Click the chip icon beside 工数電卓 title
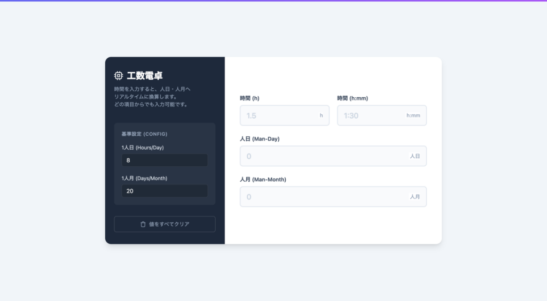This screenshot has width=547, height=301. 119,76
